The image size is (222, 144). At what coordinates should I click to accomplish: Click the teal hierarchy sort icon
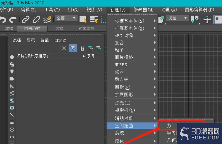(91, 48)
